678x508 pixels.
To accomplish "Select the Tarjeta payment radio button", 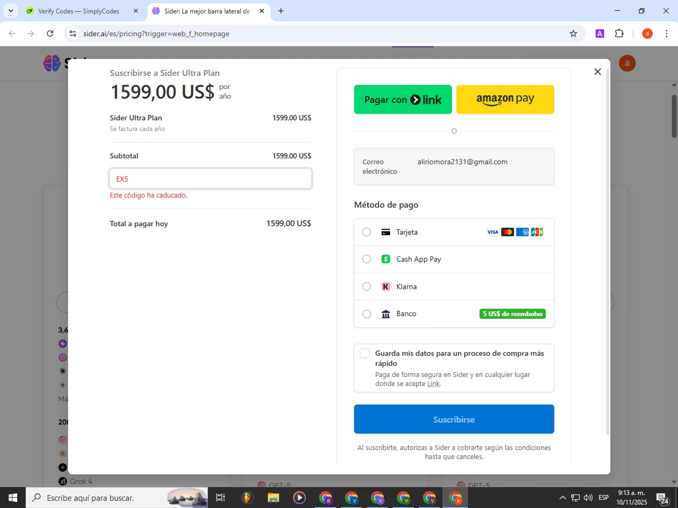I will [367, 232].
